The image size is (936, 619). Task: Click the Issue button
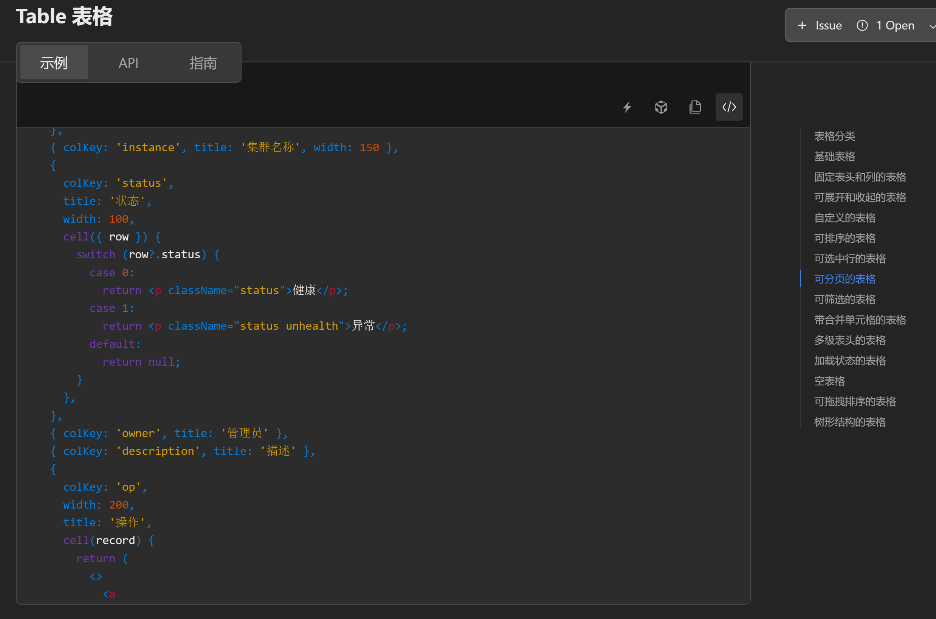pyautogui.click(x=828, y=25)
